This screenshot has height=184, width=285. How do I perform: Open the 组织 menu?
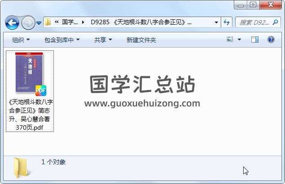click(21, 40)
